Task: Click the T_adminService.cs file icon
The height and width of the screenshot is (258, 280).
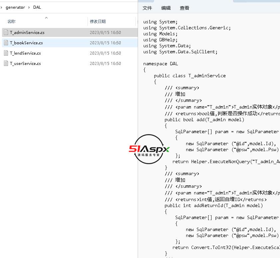Action: click(6, 32)
